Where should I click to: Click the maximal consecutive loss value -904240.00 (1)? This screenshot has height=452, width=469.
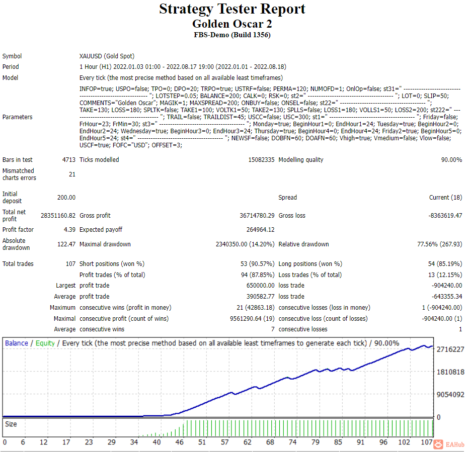[x=442, y=319]
